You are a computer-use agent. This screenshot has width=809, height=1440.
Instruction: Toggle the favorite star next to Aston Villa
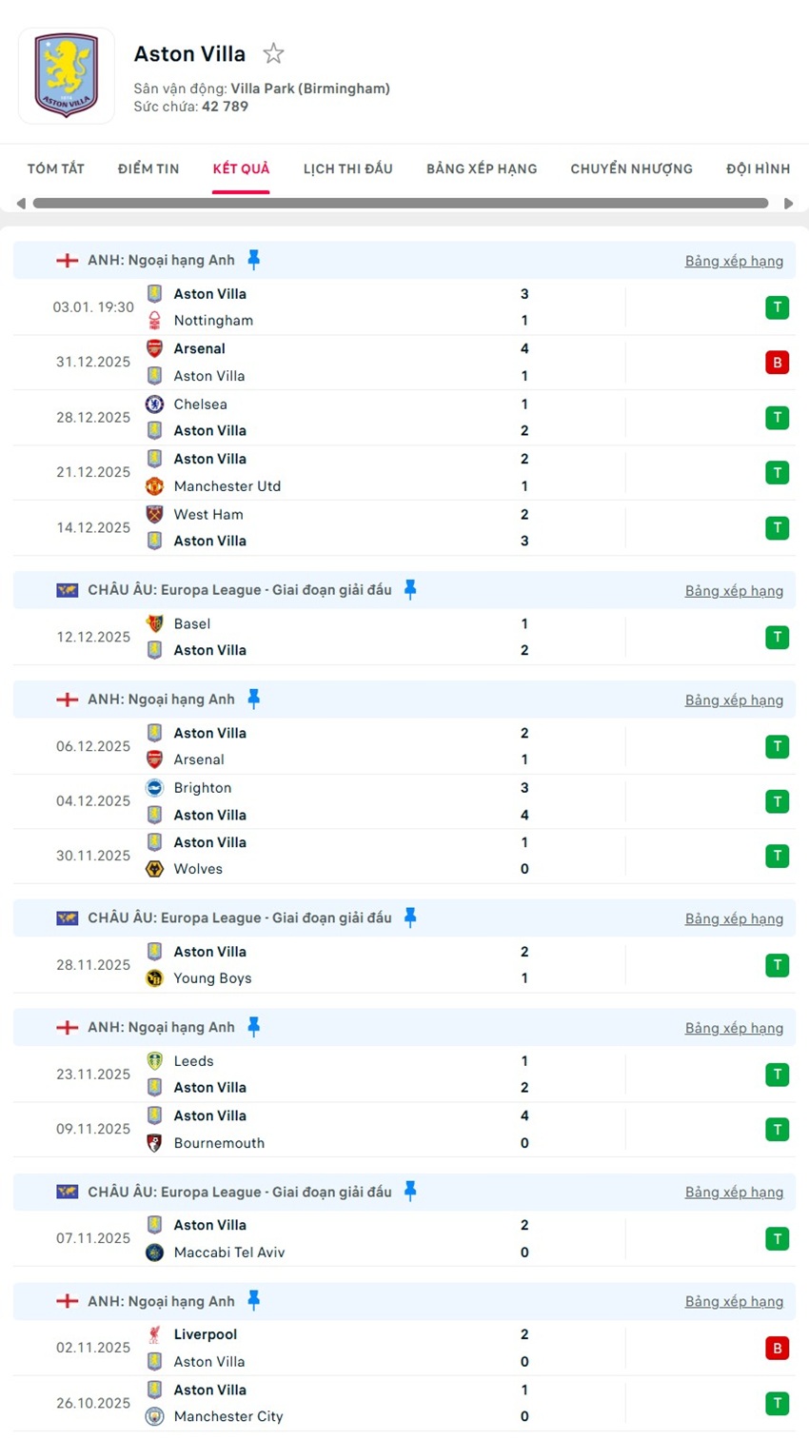tap(273, 53)
